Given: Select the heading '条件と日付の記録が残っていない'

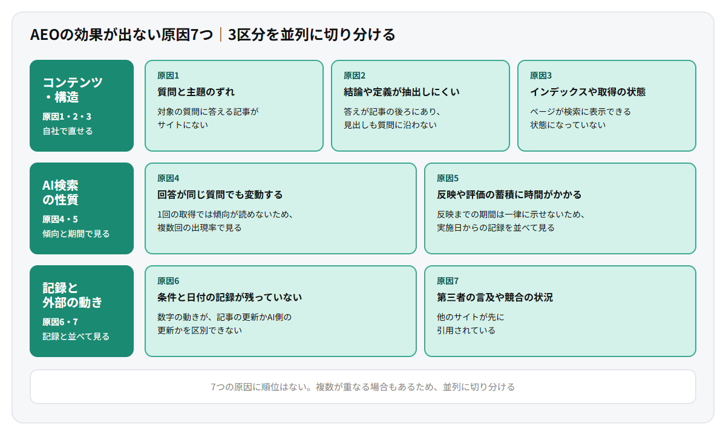Looking at the screenshot, I should tap(230, 297).
